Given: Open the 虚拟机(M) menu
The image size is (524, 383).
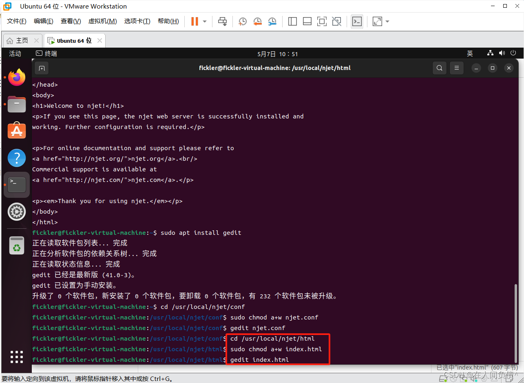Looking at the screenshot, I should [103, 21].
